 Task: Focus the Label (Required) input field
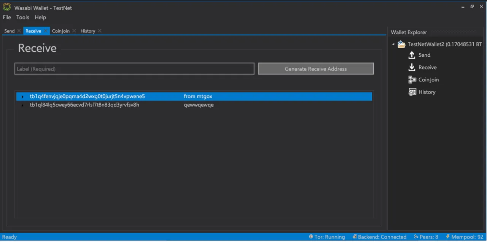[134, 68]
